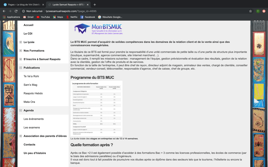Open the Gmail bookmark
The height and width of the screenshot is (167, 268).
point(28,17)
